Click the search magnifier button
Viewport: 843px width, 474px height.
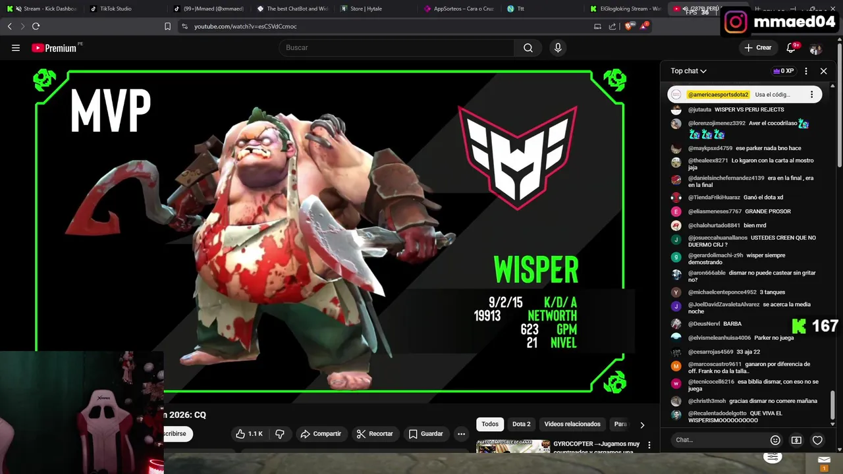(528, 47)
